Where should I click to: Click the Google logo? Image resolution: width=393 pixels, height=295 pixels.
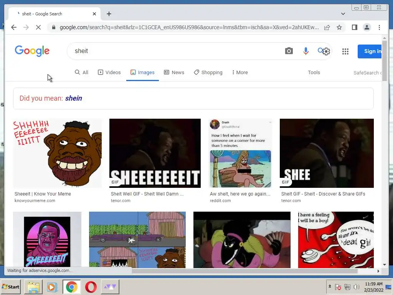click(x=32, y=51)
